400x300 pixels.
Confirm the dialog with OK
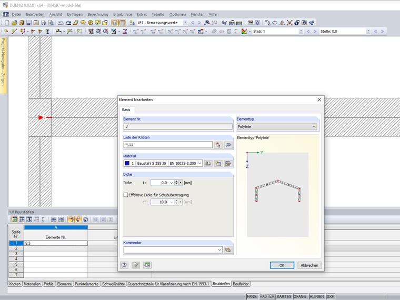tap(282, 265)
